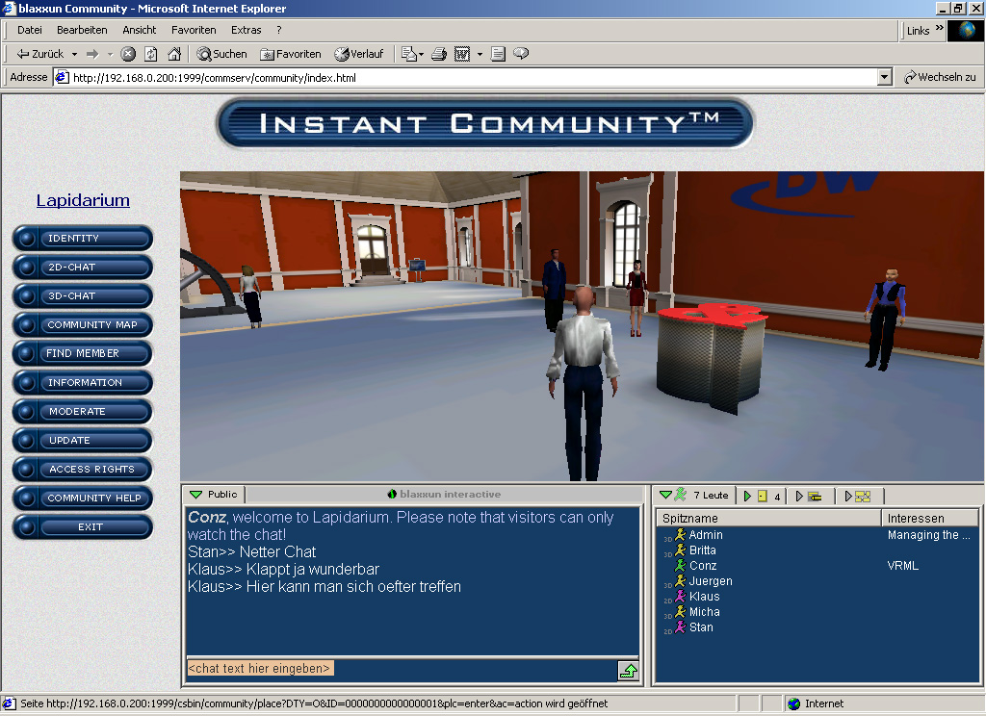
Task: Click Conz's green avatar icon
Action: tap(680, 565)
